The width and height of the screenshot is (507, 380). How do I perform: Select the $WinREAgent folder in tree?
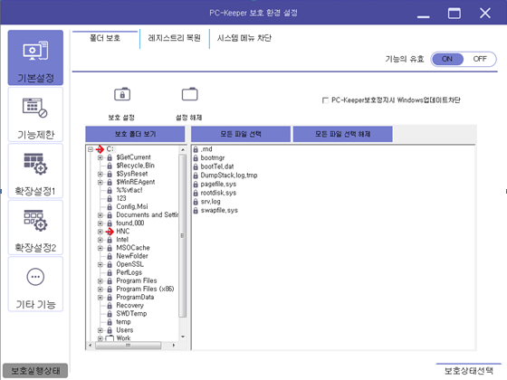(x=136, y=182)
